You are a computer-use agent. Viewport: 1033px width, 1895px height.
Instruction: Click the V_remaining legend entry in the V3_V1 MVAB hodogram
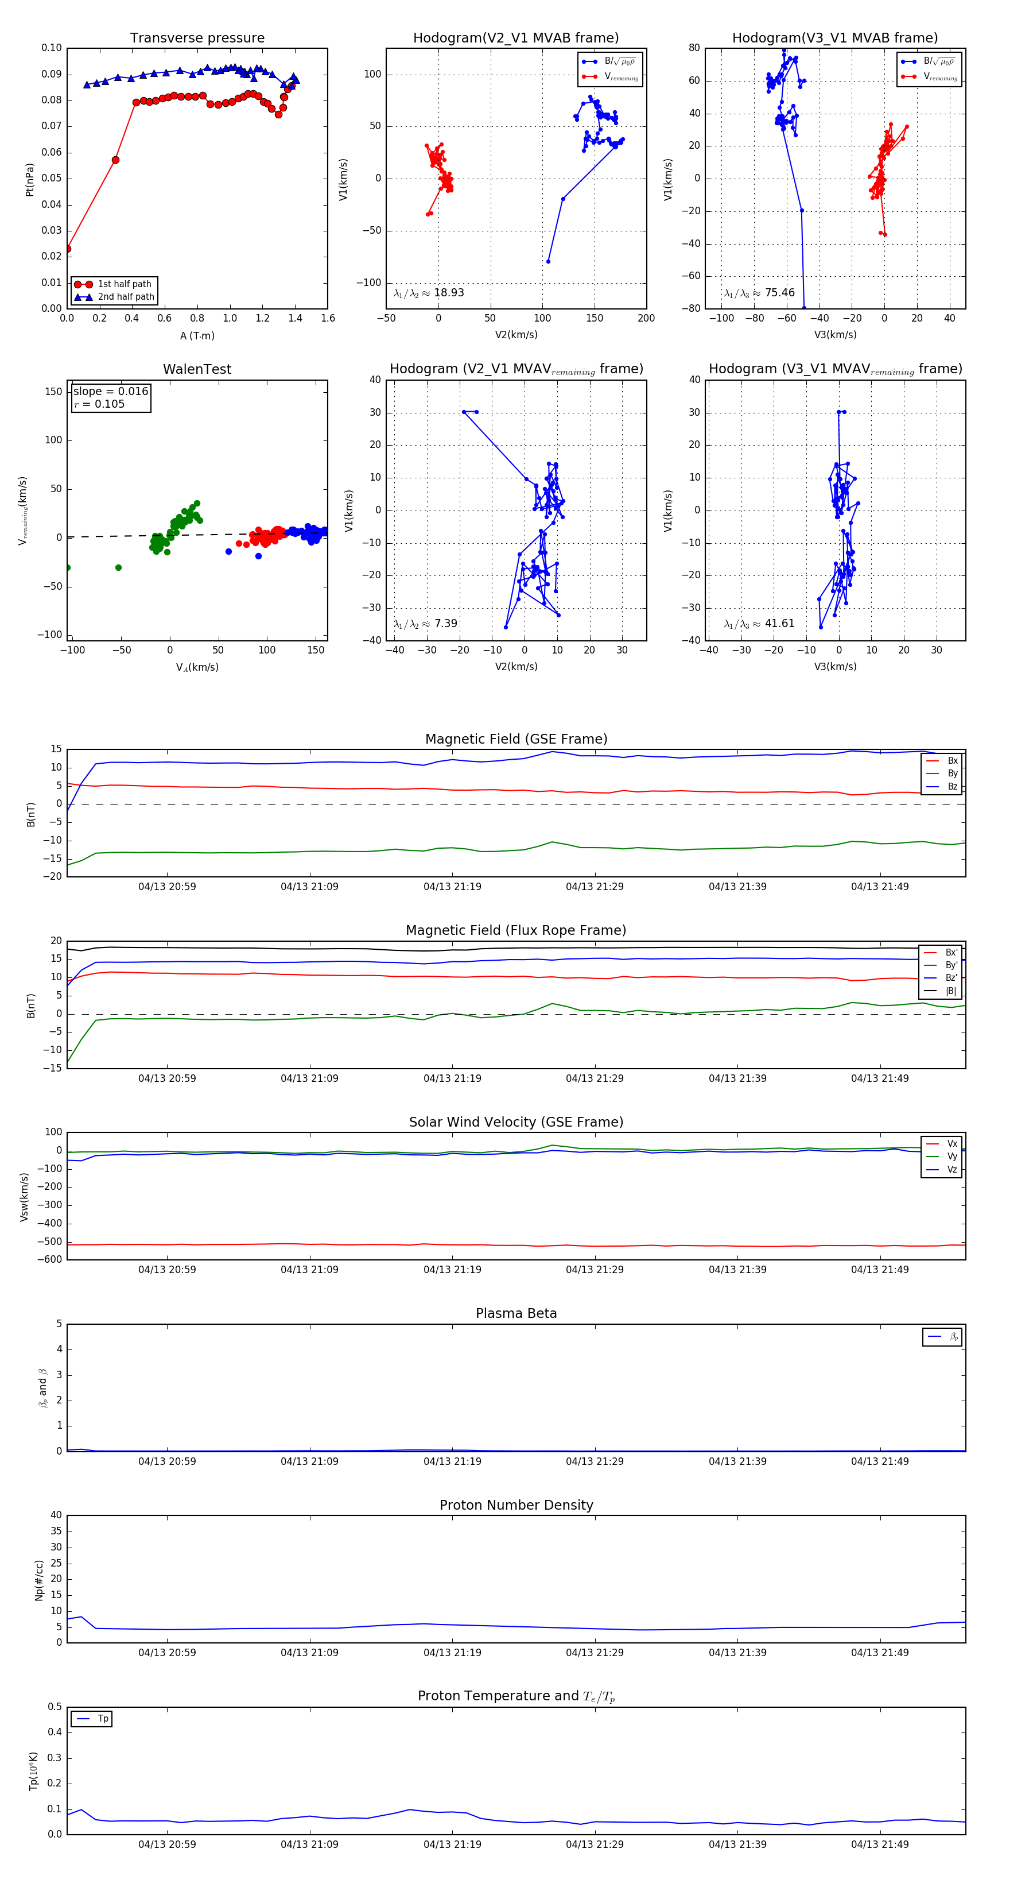(929, 76)
